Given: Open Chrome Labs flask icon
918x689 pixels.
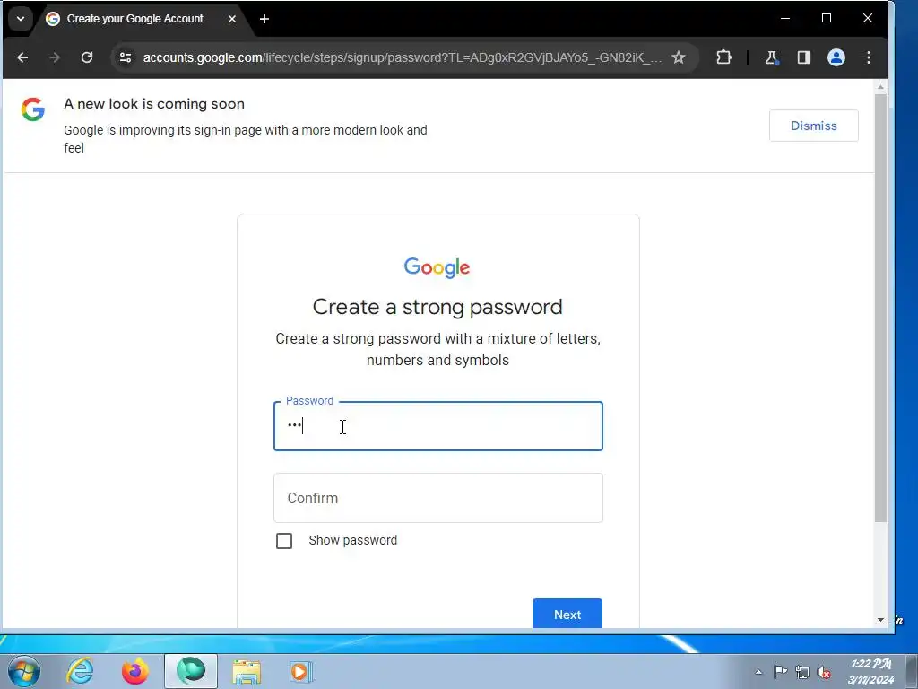Looking at the screenshot, I should [x=771, y=57].
